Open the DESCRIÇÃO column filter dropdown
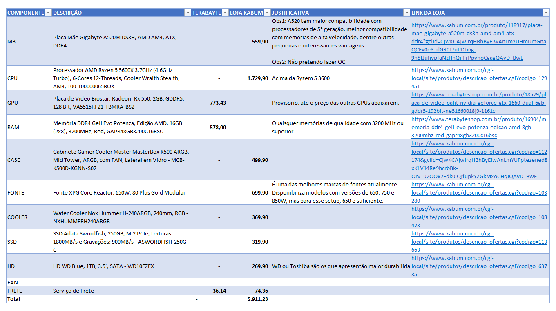 188,13
